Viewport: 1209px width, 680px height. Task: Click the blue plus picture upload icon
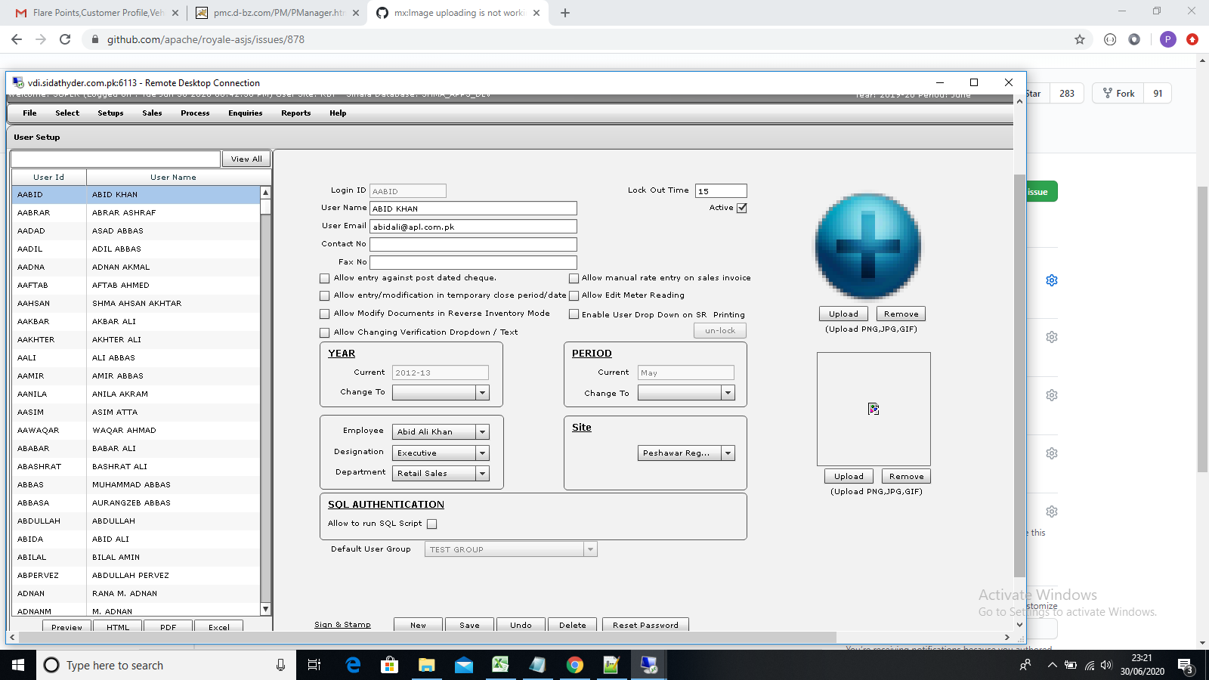coord(867,245)
